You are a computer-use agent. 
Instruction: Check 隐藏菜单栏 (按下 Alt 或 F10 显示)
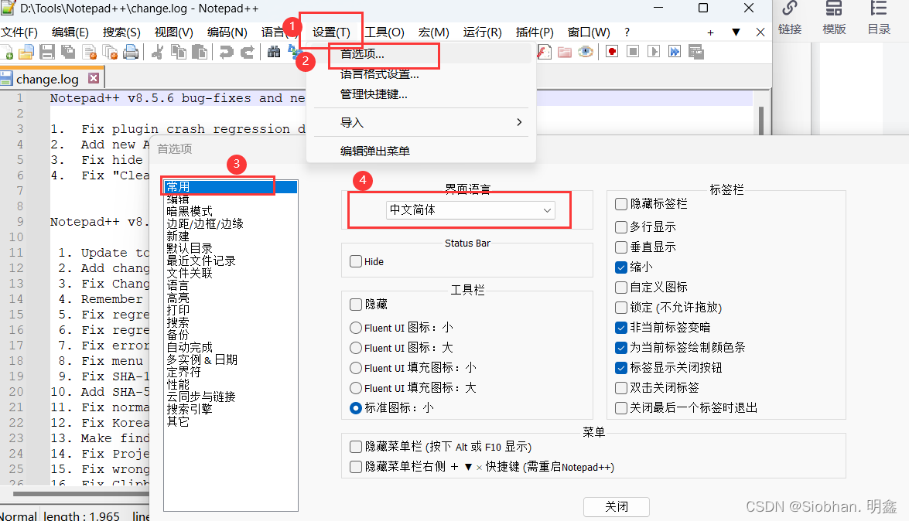[356, 447]
